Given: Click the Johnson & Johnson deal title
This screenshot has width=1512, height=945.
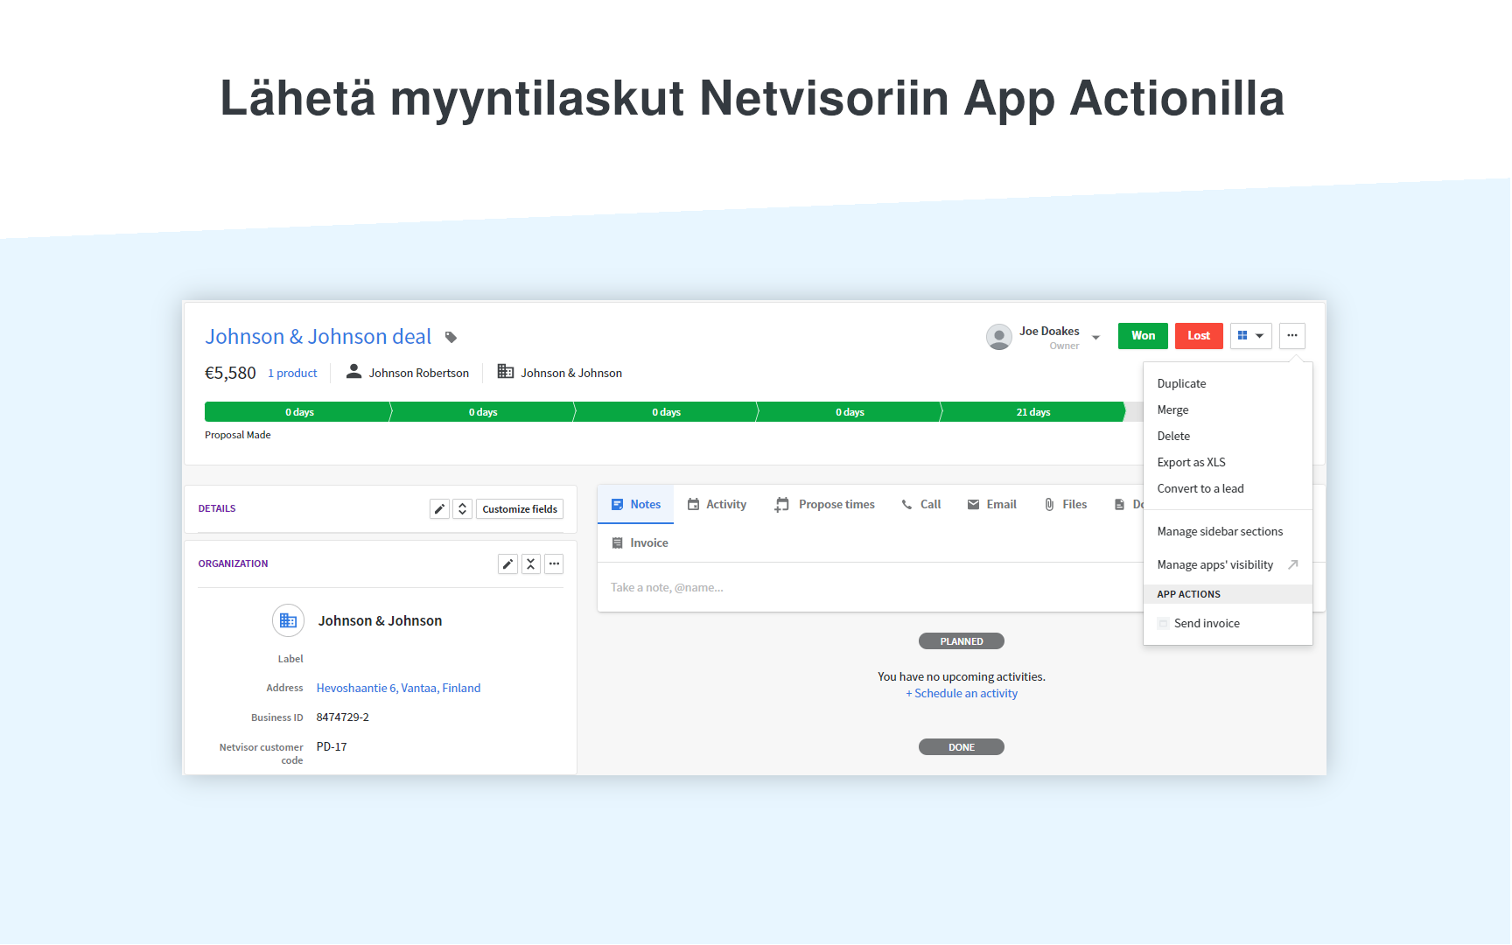Looking at the screenshot, I should (x=318, y=337).
